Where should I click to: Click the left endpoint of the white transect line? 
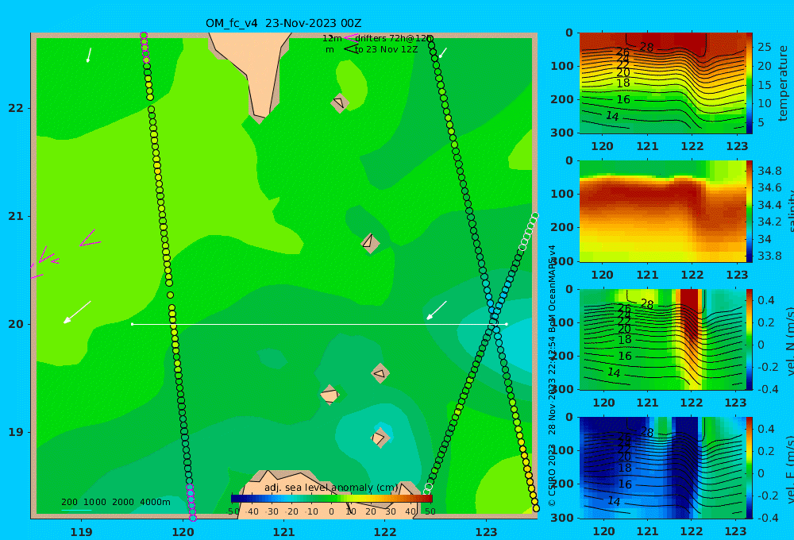click(133, 324)
